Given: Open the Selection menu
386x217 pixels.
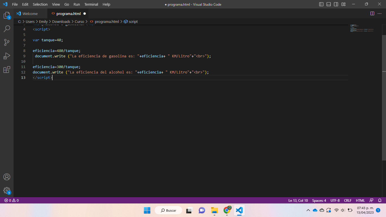Looking at the screenshot, I should (40, 4).
